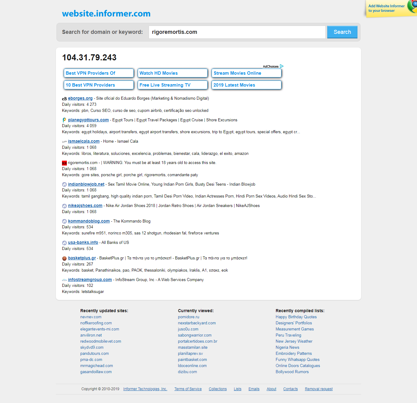Open nevnev.com in recently updated sites

tap(91, 317)
